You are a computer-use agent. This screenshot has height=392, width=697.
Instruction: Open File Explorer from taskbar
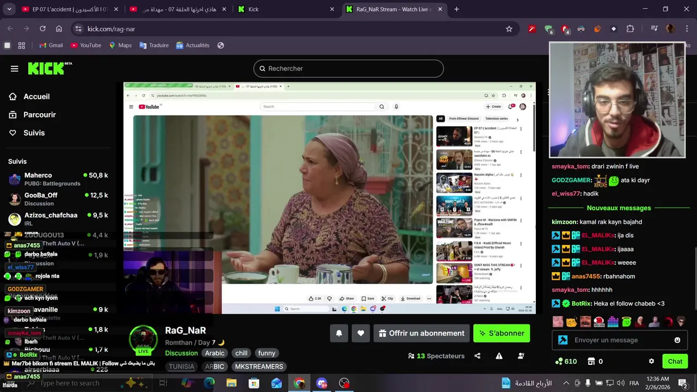point(231,383)
